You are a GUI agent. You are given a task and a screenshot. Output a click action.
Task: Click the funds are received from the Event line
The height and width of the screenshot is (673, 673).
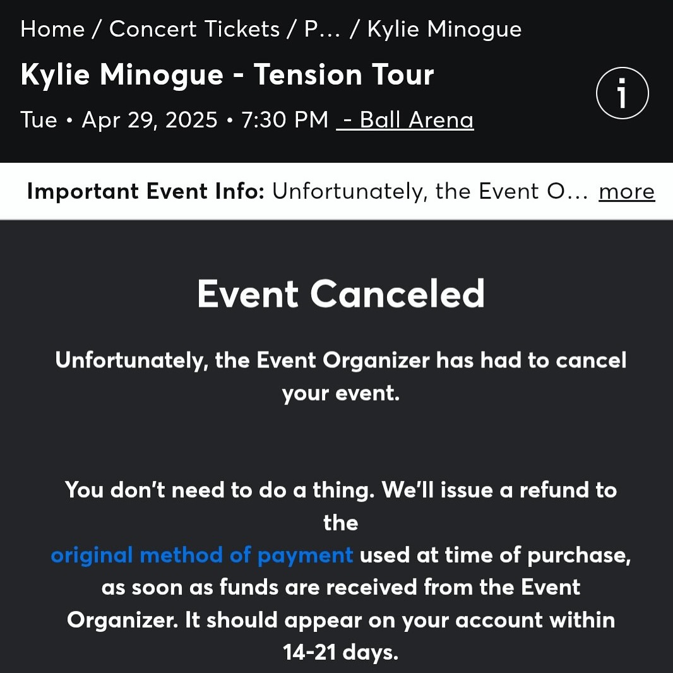400,587
